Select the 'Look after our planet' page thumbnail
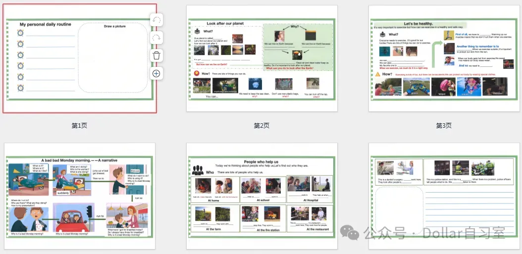This screenshot has width=522, height=254. [261, 58]
